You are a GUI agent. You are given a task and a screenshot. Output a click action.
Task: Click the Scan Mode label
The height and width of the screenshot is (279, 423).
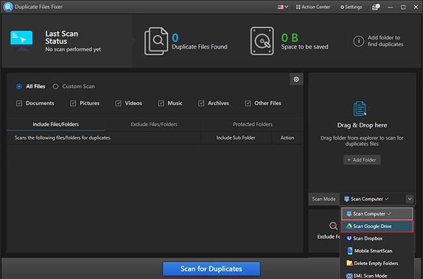[x=323, y=199]
